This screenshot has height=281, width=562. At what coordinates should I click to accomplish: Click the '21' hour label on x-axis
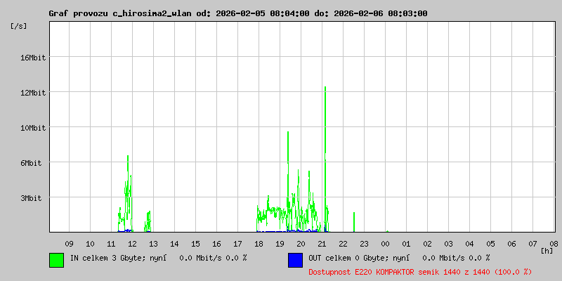(x=322, y=244)
